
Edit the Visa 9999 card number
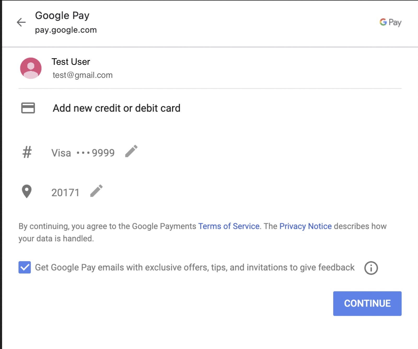[x=131, y=151]
